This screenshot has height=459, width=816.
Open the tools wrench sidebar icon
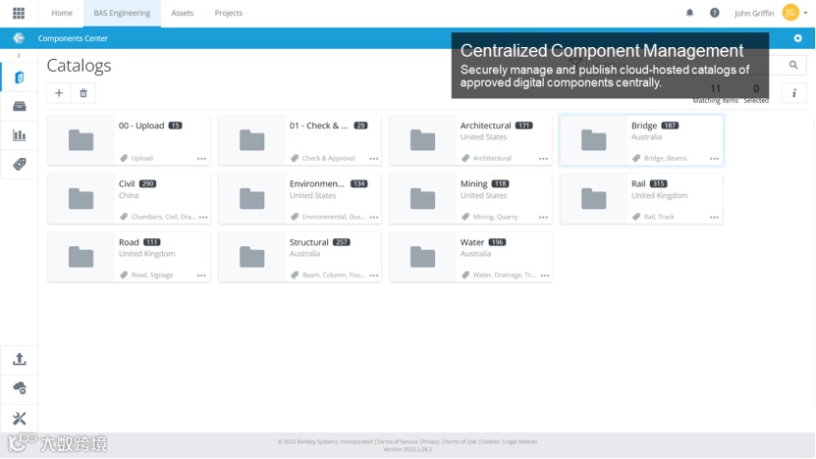tap(20, 419)
